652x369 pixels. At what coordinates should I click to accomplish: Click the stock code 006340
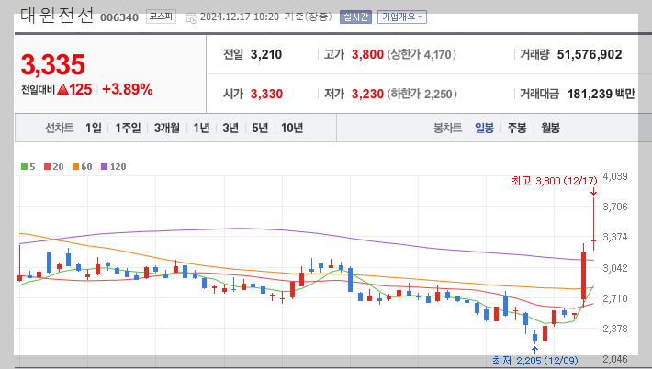tap(119, 17)
